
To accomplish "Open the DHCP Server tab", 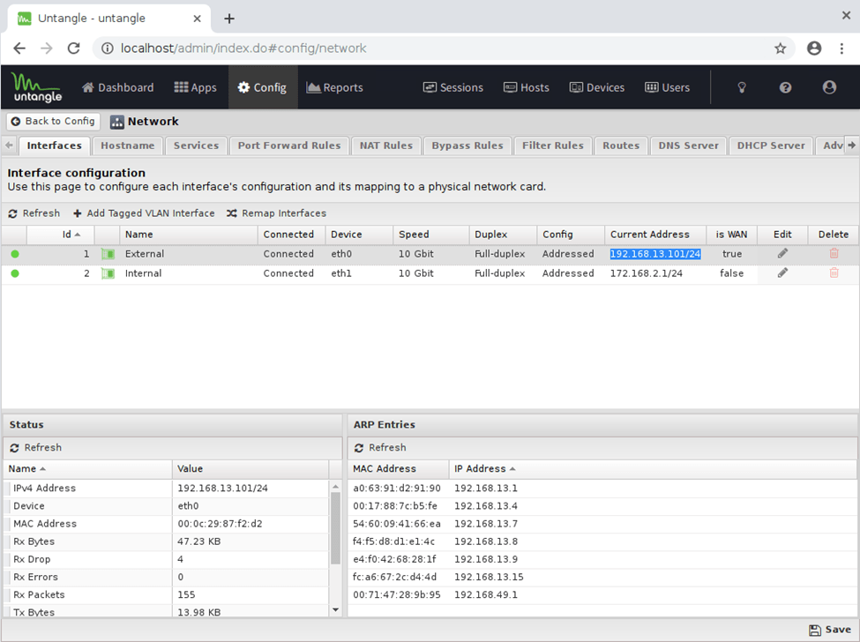I will 770,146.
